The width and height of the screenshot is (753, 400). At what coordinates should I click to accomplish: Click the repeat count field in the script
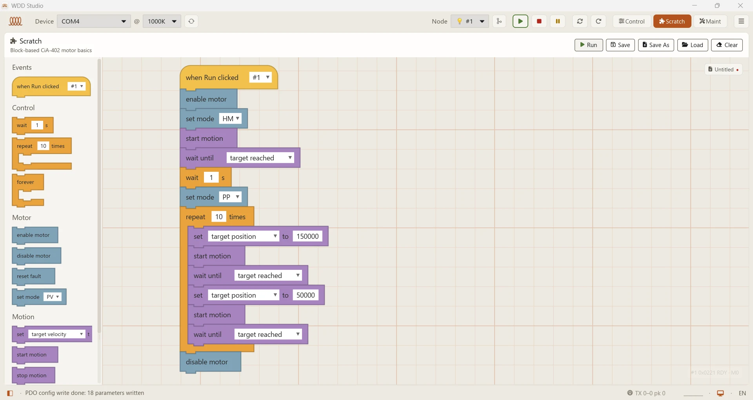(x=219, y=217)
